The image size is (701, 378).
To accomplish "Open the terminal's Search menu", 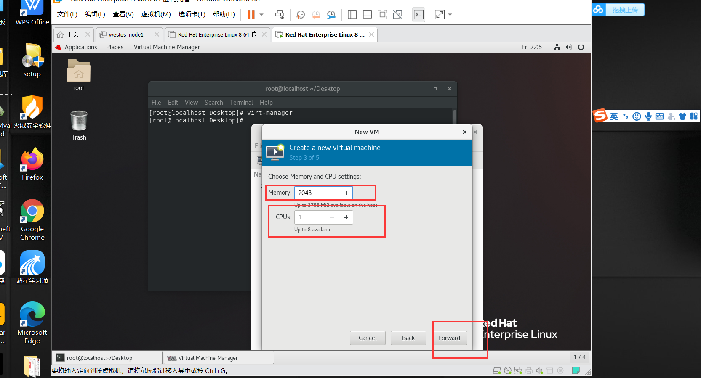I will [214, 103].
